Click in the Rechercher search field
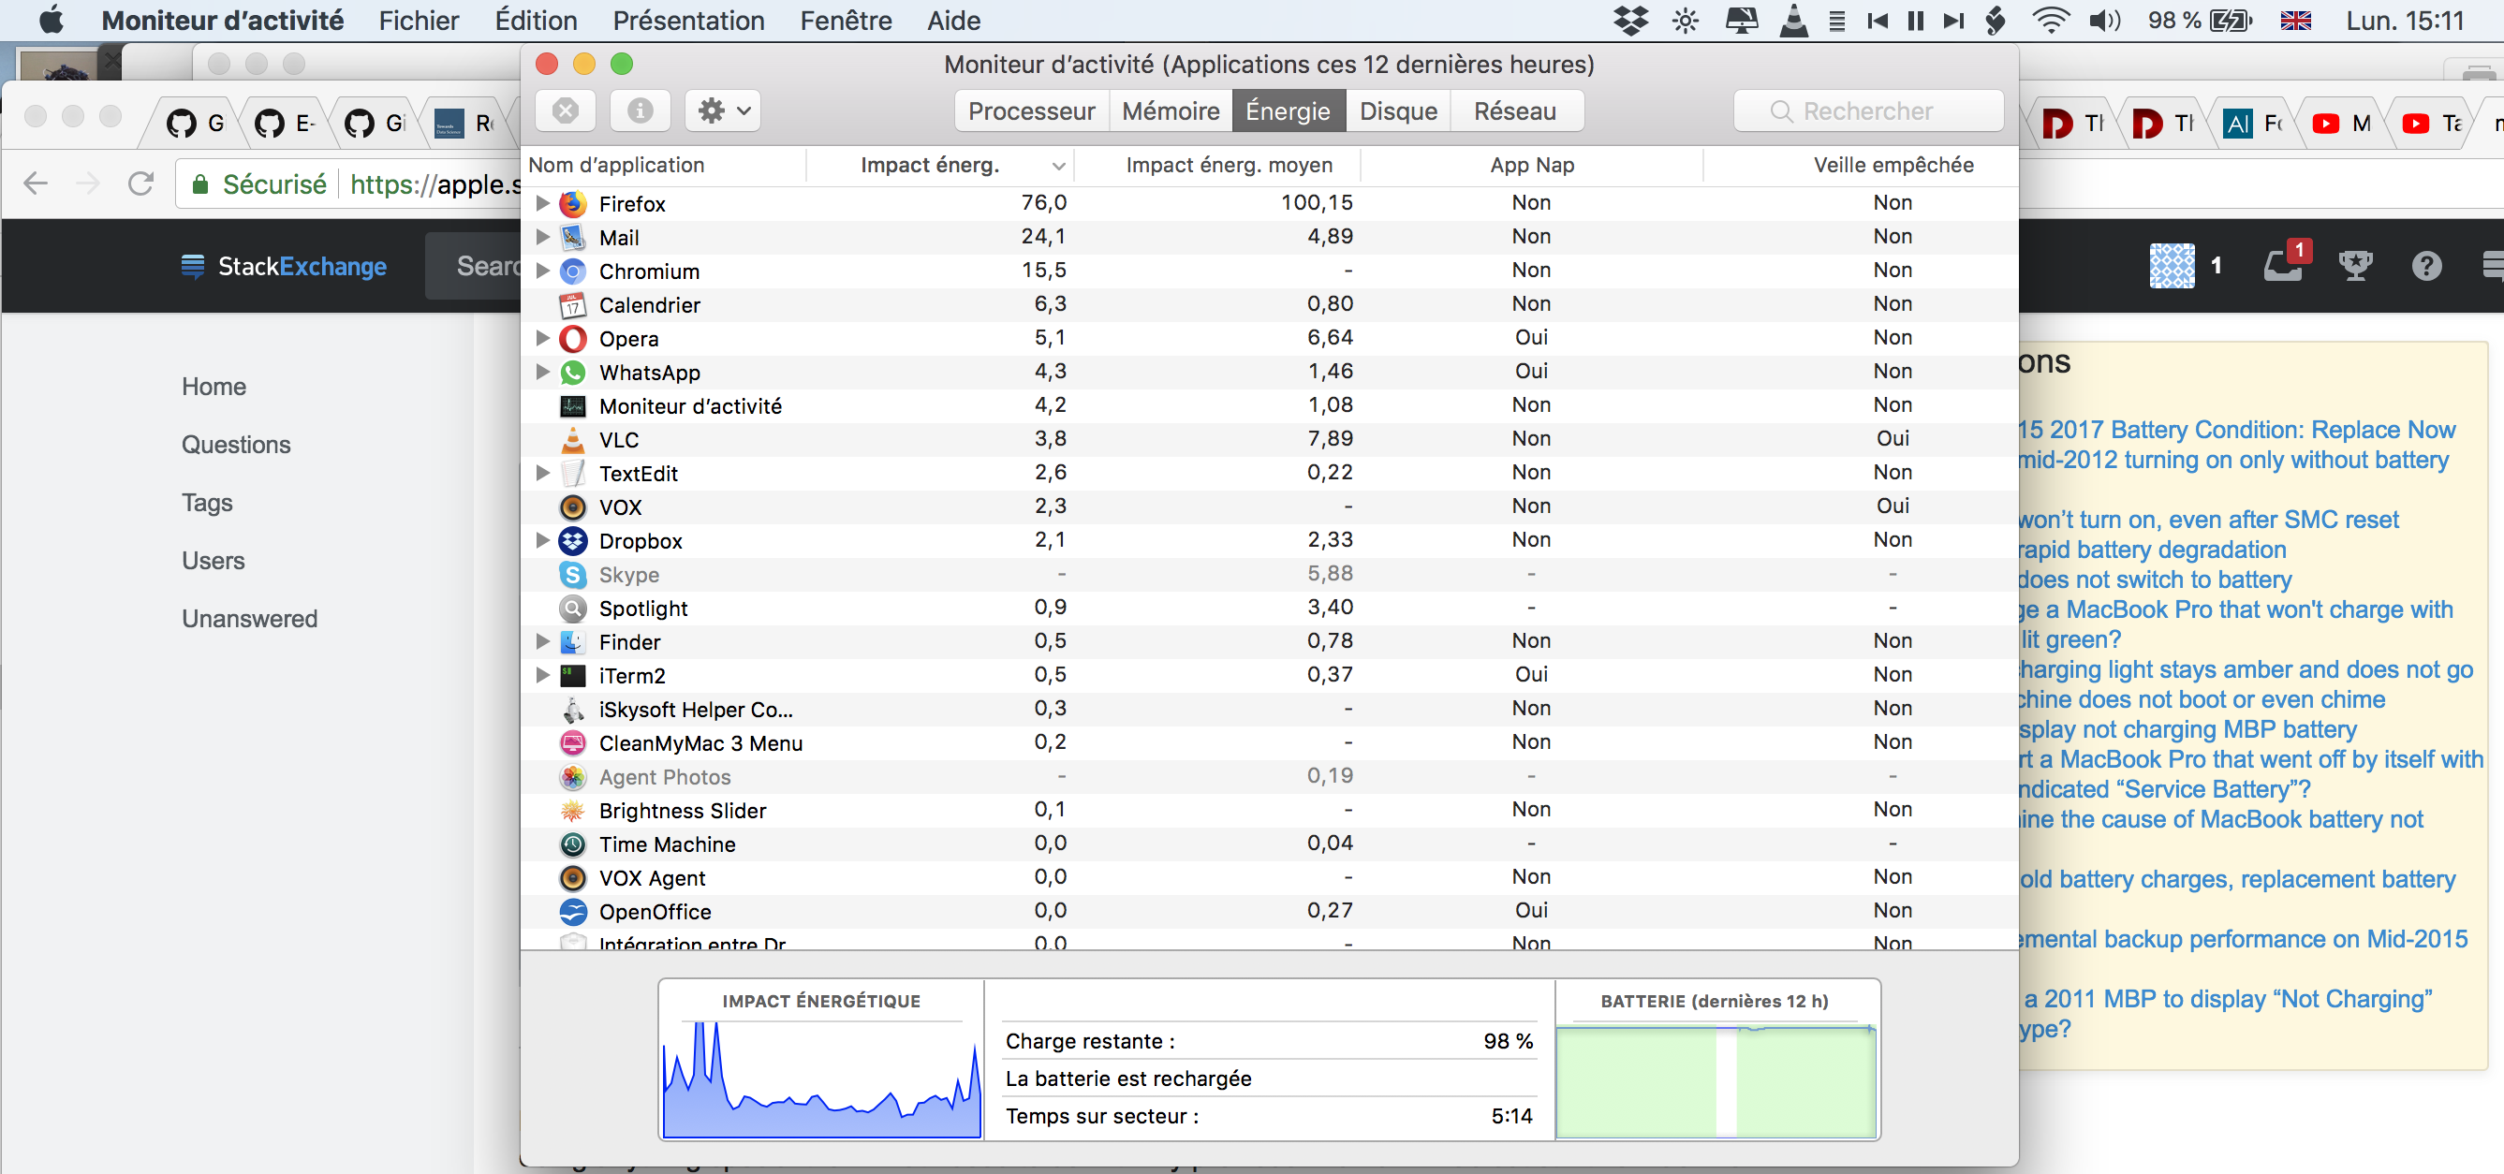Screen dimensions: 2504x1174 tap(1867, 110)
